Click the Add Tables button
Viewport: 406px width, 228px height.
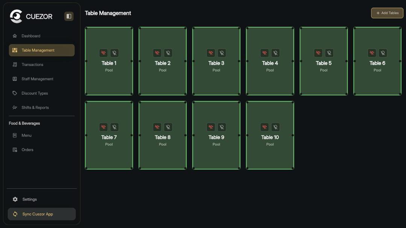[x=387, y=13]
